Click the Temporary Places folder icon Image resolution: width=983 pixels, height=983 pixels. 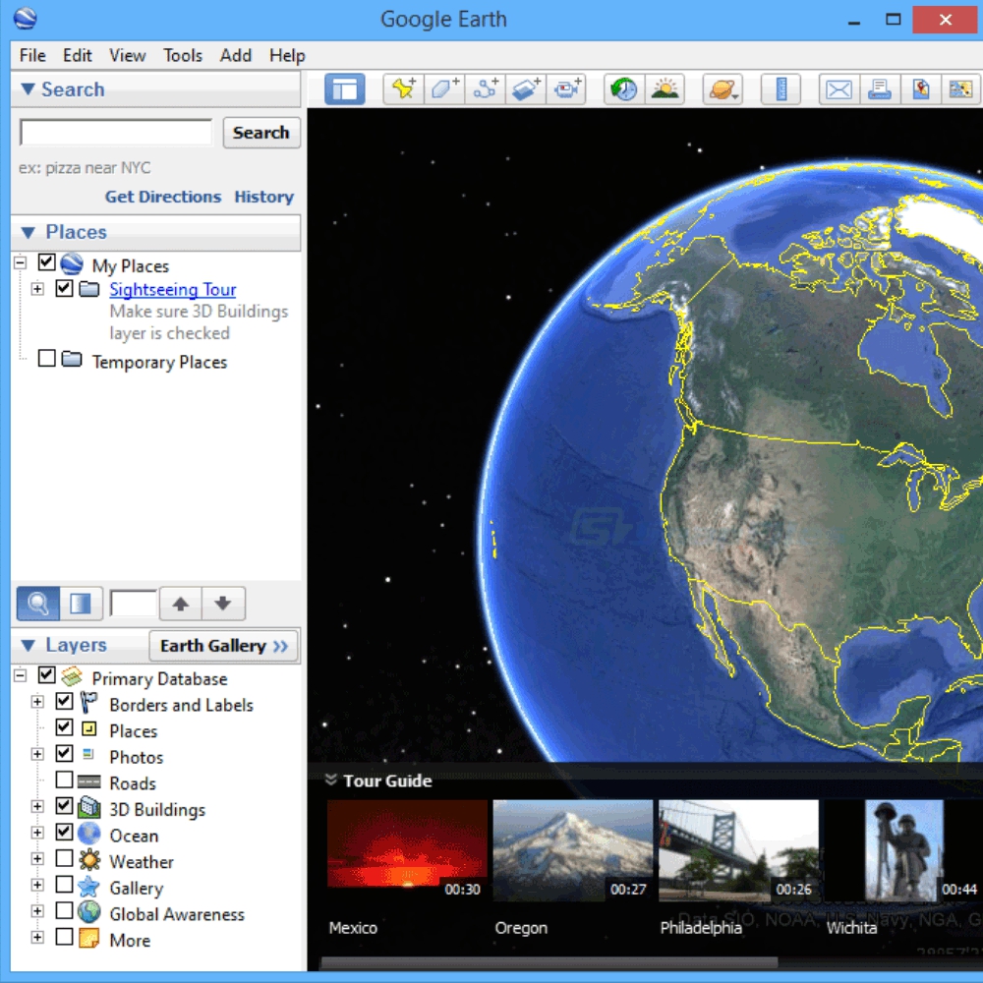[72, 359]
